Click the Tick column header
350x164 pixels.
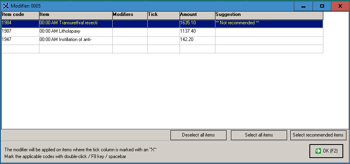click(x=163, y=16)
